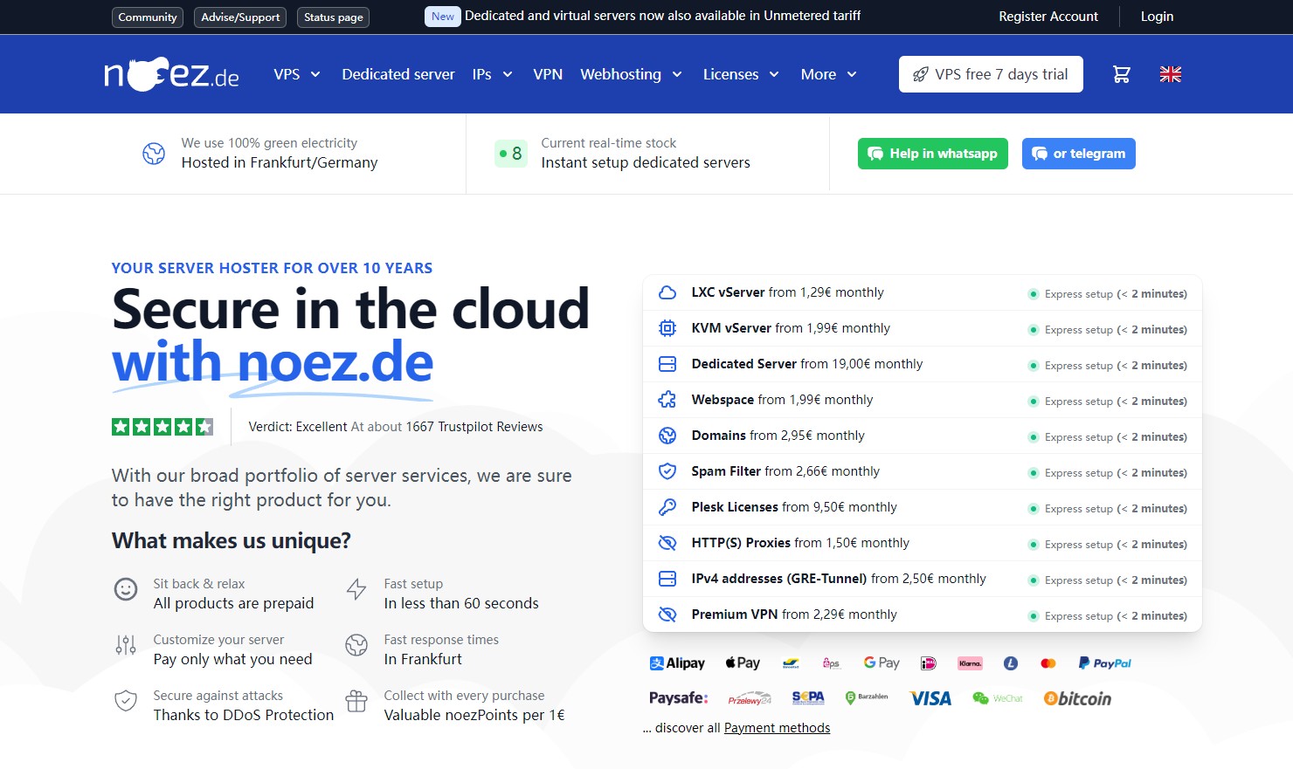Click the SEPA payment logo
The image size is (1293, 769).
click(808, 698)
